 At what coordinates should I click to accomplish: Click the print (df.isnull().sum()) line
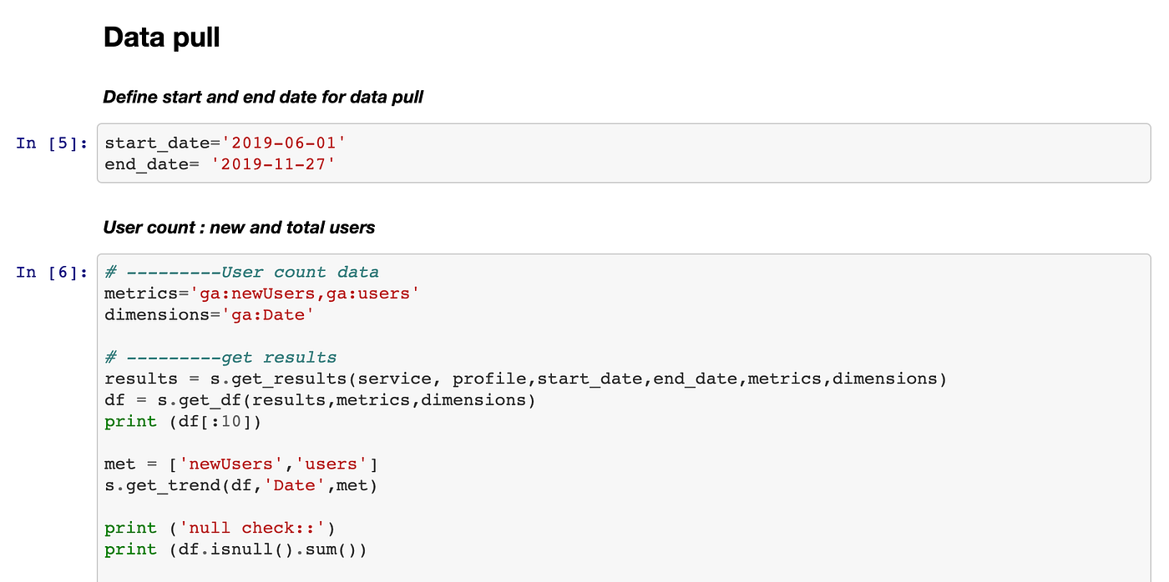point(235,549)
